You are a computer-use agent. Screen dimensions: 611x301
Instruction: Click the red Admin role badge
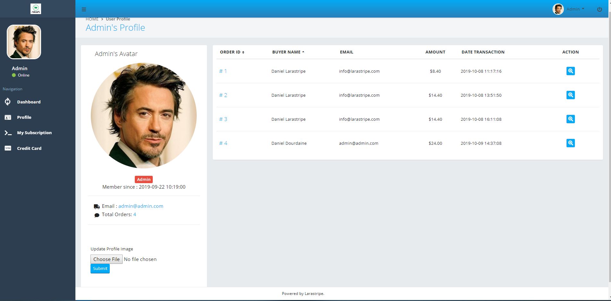coord(144,179)
